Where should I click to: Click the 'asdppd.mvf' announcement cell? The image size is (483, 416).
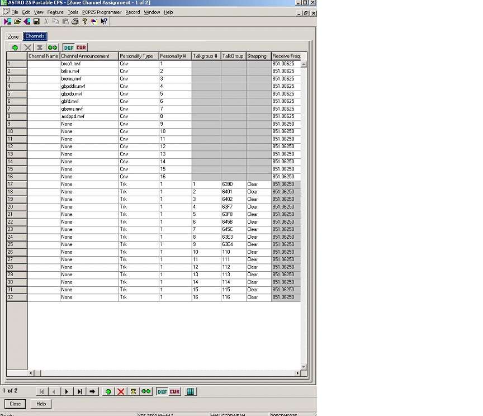[x=89, y=116]
